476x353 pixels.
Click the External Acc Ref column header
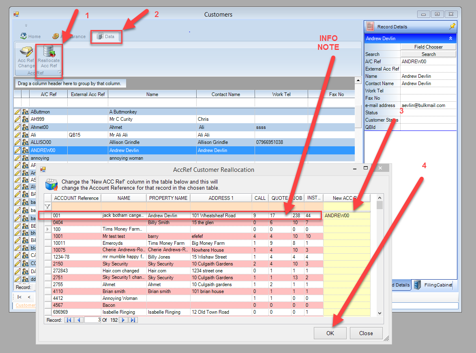click(88, 94)
